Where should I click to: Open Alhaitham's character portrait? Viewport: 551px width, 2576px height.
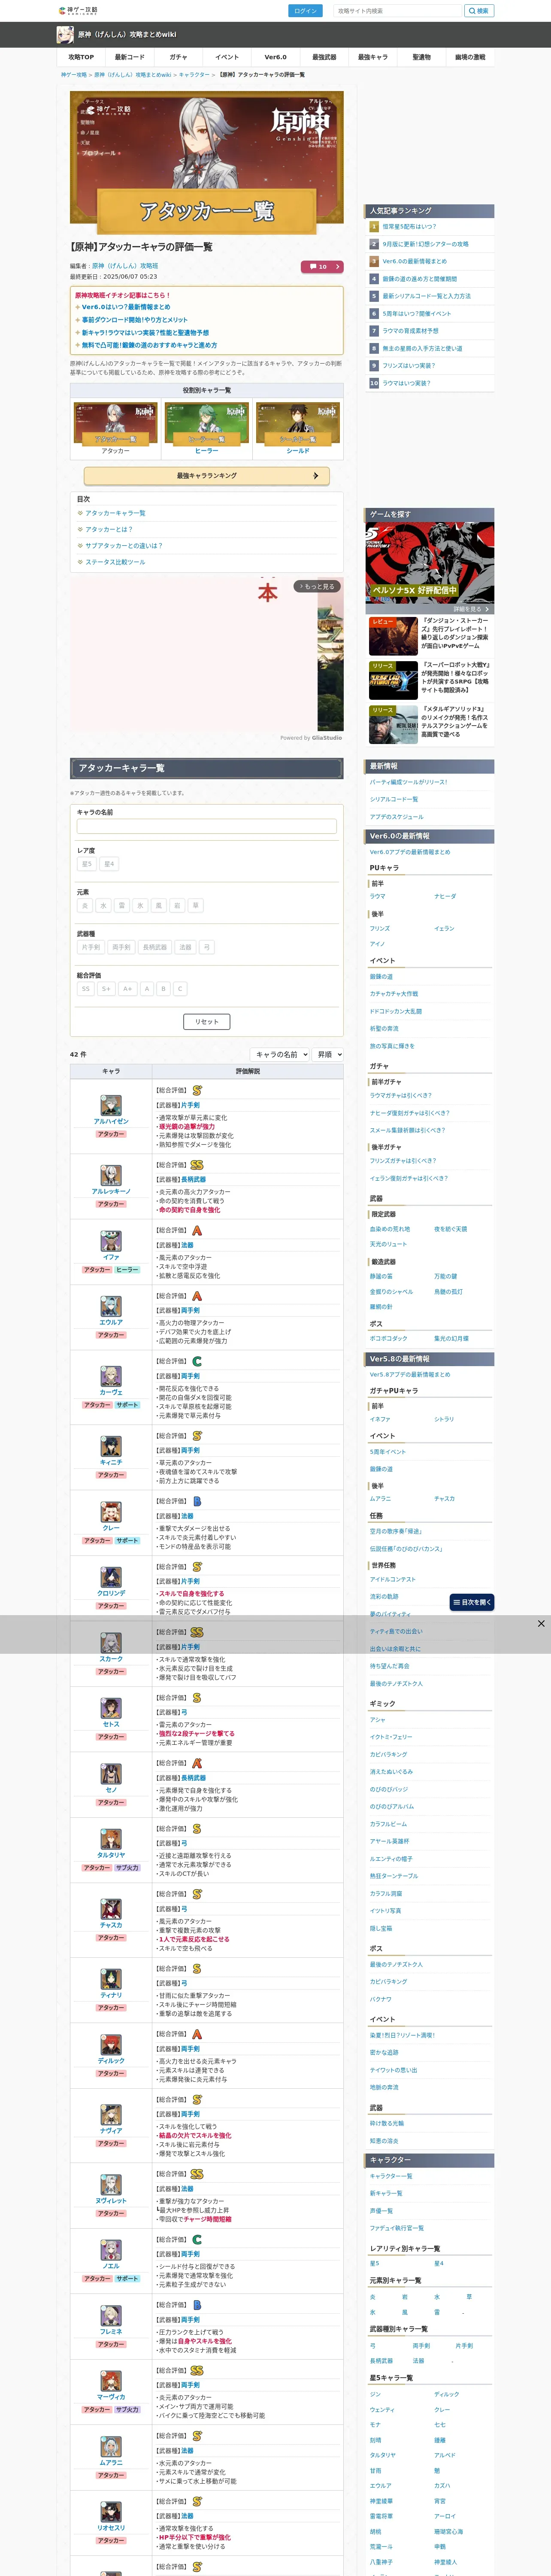(111, 1106)
